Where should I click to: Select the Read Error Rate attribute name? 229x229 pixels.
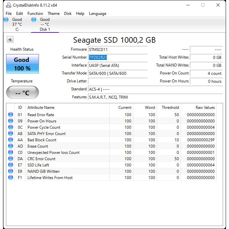pyautogui.click(x=41, y=115)
